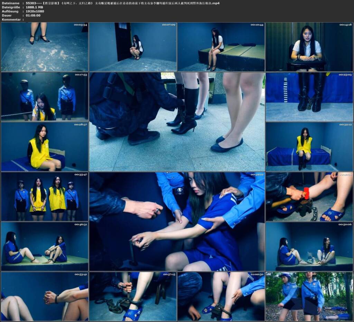This screenshot has height=322, width=354.
Task: Select the frame stamped 00:10:44
Action: (221, 47)
